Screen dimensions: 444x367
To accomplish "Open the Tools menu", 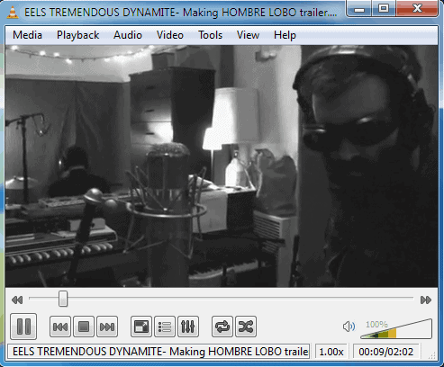I will [210, 35].
